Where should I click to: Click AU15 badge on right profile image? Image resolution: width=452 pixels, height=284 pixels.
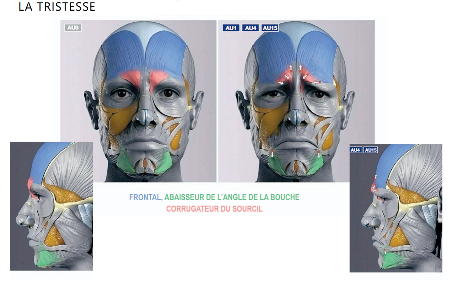tap(371, 150)
